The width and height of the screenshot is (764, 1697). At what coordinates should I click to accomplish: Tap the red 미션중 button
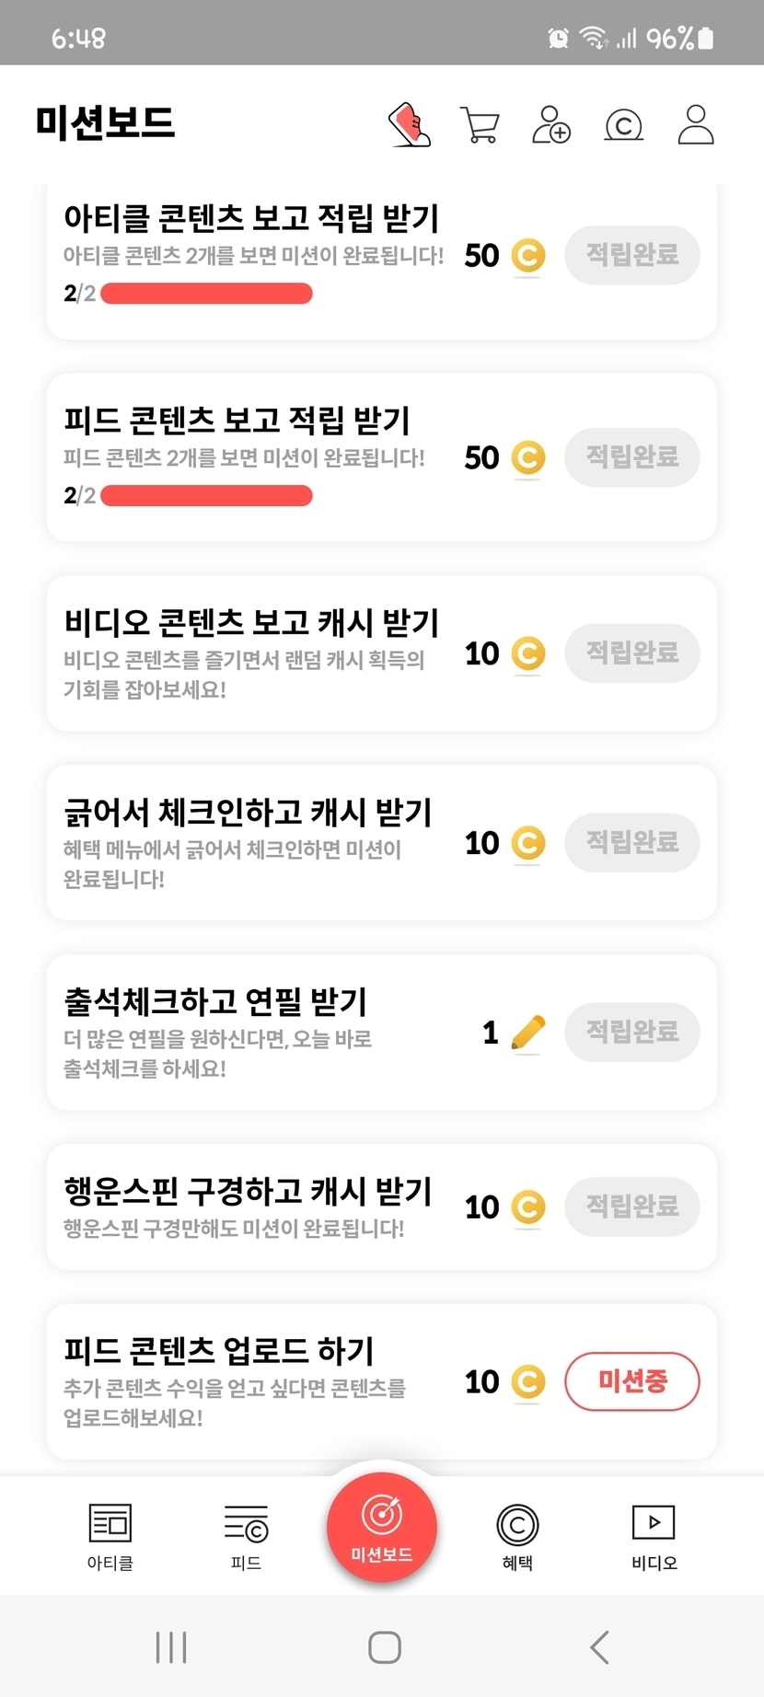pyautogui.click(x=632, y=1381)
